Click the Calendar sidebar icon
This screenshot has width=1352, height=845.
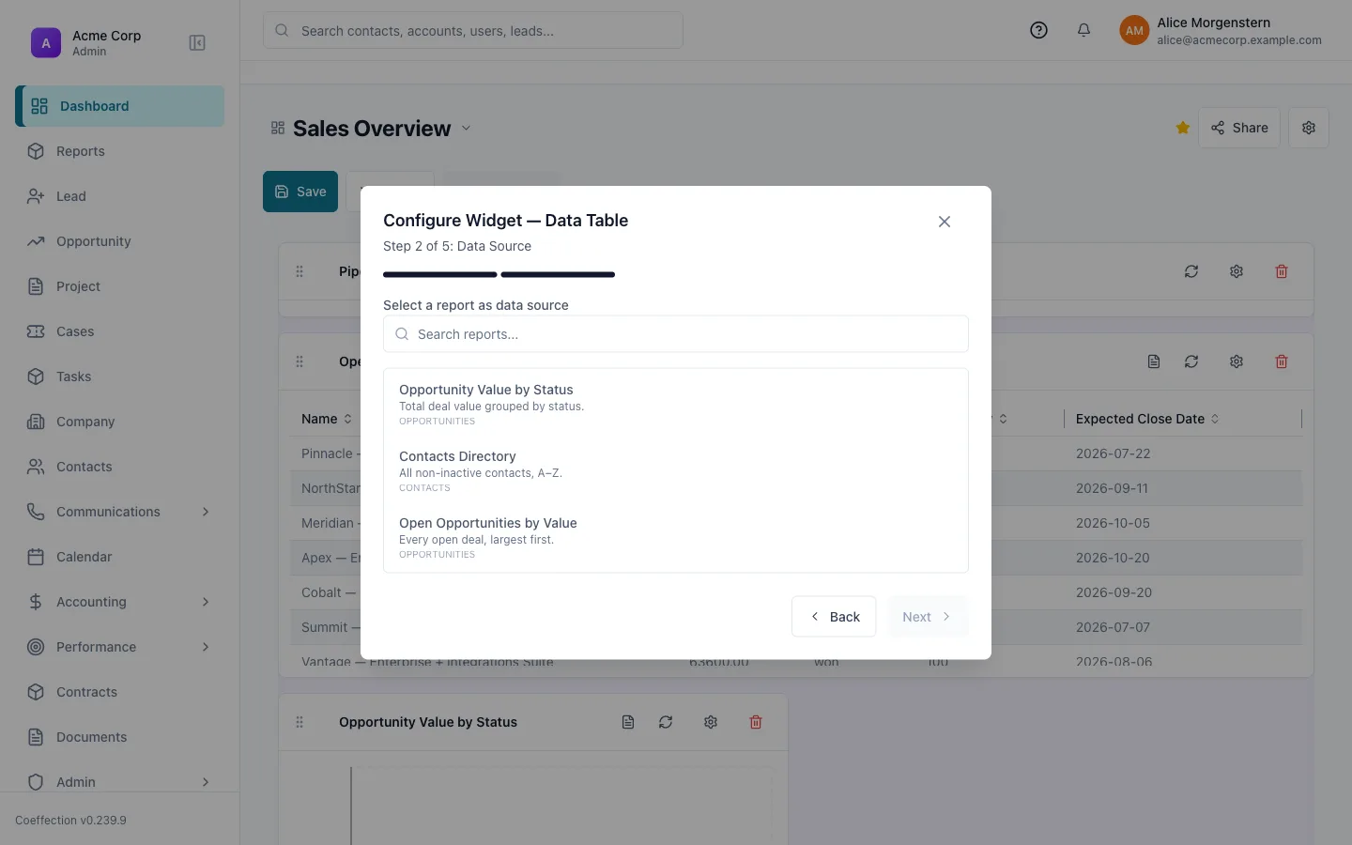(36, 557)
